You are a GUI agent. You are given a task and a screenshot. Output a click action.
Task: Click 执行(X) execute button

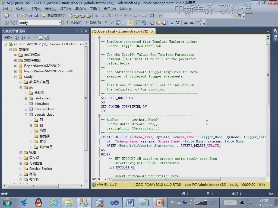click(x=73, y=23)
